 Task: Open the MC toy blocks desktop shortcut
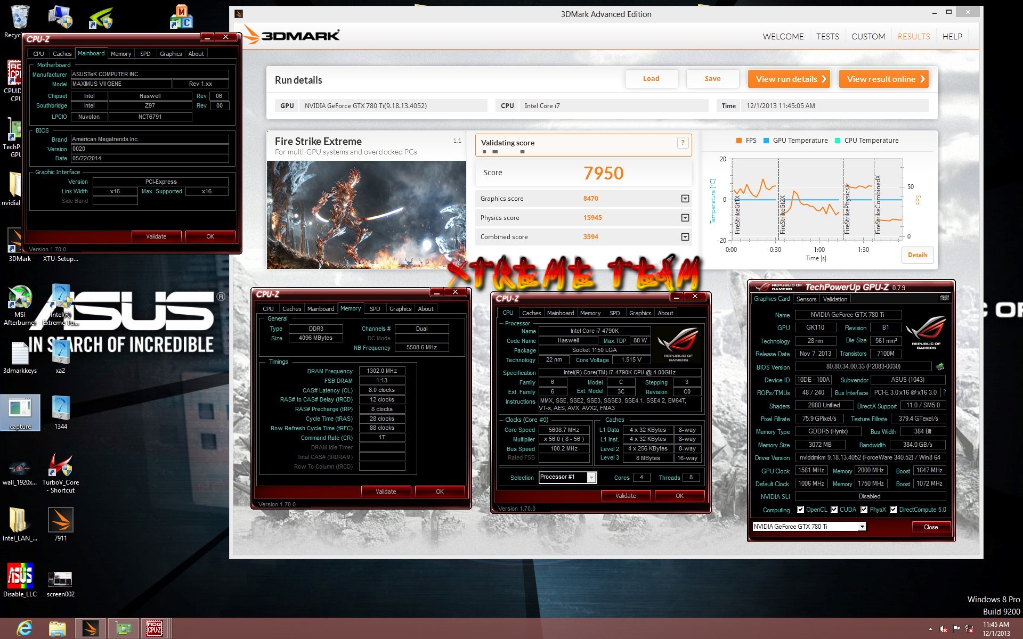[181, 17]
